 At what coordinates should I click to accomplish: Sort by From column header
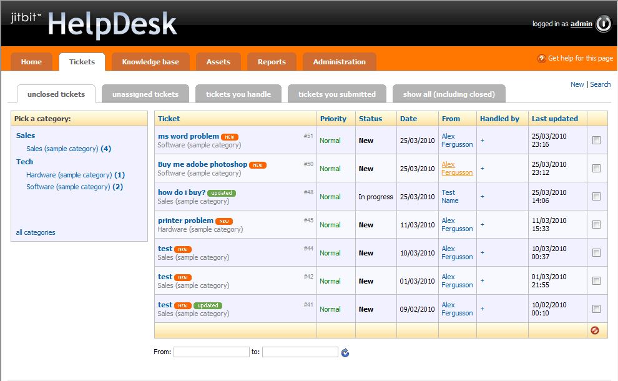coord(451,119)
